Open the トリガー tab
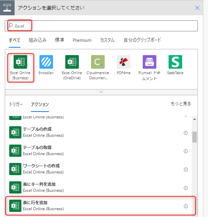208x217 pixels. 16,104
